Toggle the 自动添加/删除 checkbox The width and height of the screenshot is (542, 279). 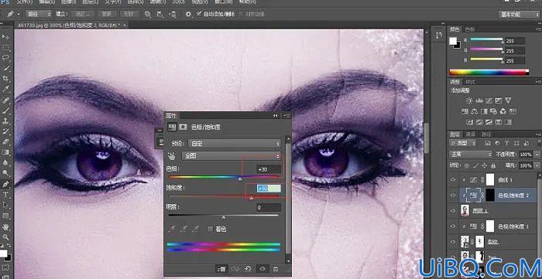tap(199, 14)
